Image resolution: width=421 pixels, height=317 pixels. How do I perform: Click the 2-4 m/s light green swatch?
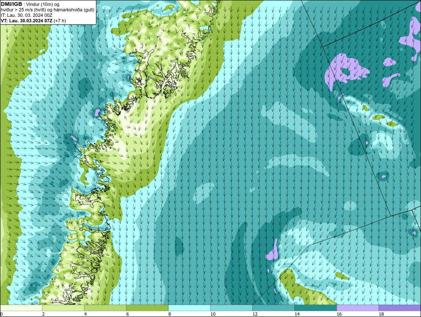63,308
